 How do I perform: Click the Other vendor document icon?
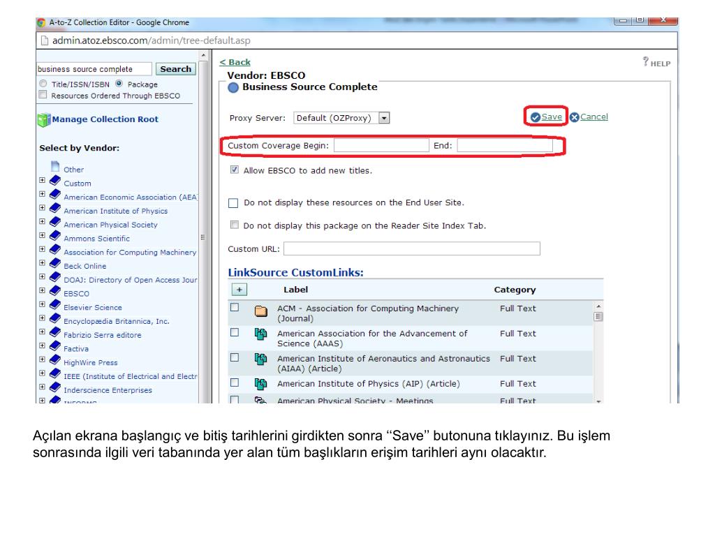pyautogui.click(x=55, y=166)
